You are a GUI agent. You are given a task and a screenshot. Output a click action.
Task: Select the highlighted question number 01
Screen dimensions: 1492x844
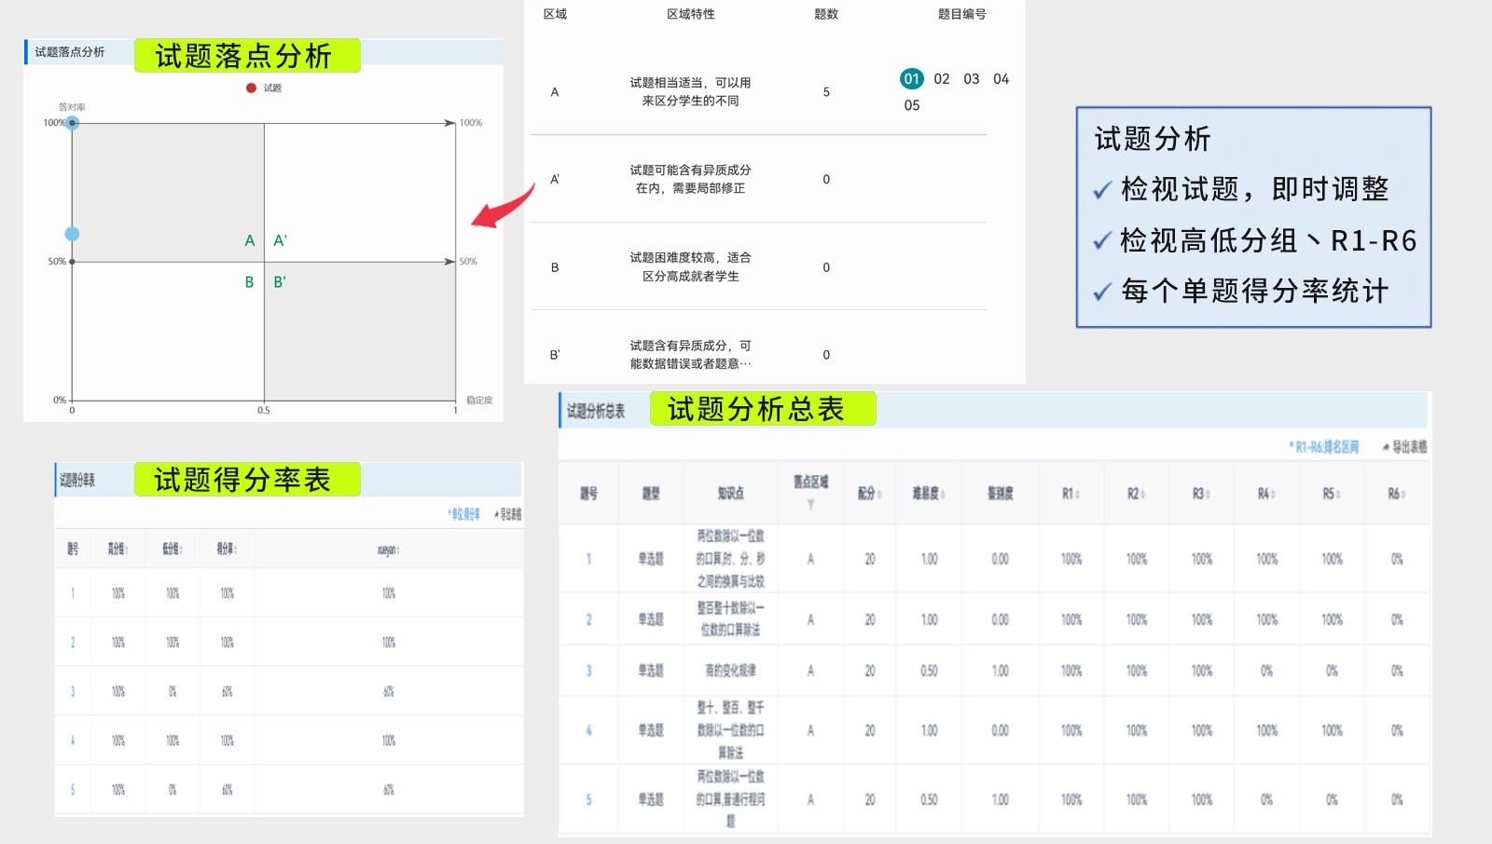pyautogui.click(x=911, y=79)
